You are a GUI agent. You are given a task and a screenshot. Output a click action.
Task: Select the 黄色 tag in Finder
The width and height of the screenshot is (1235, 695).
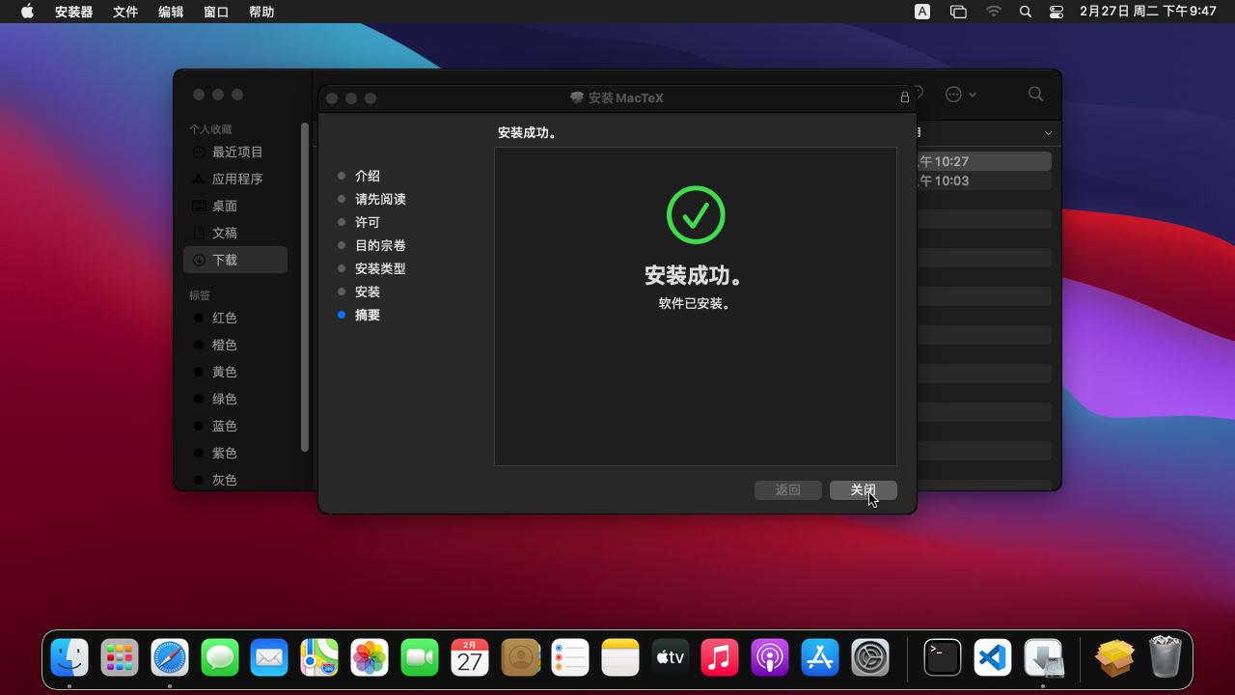click(235, 372)
